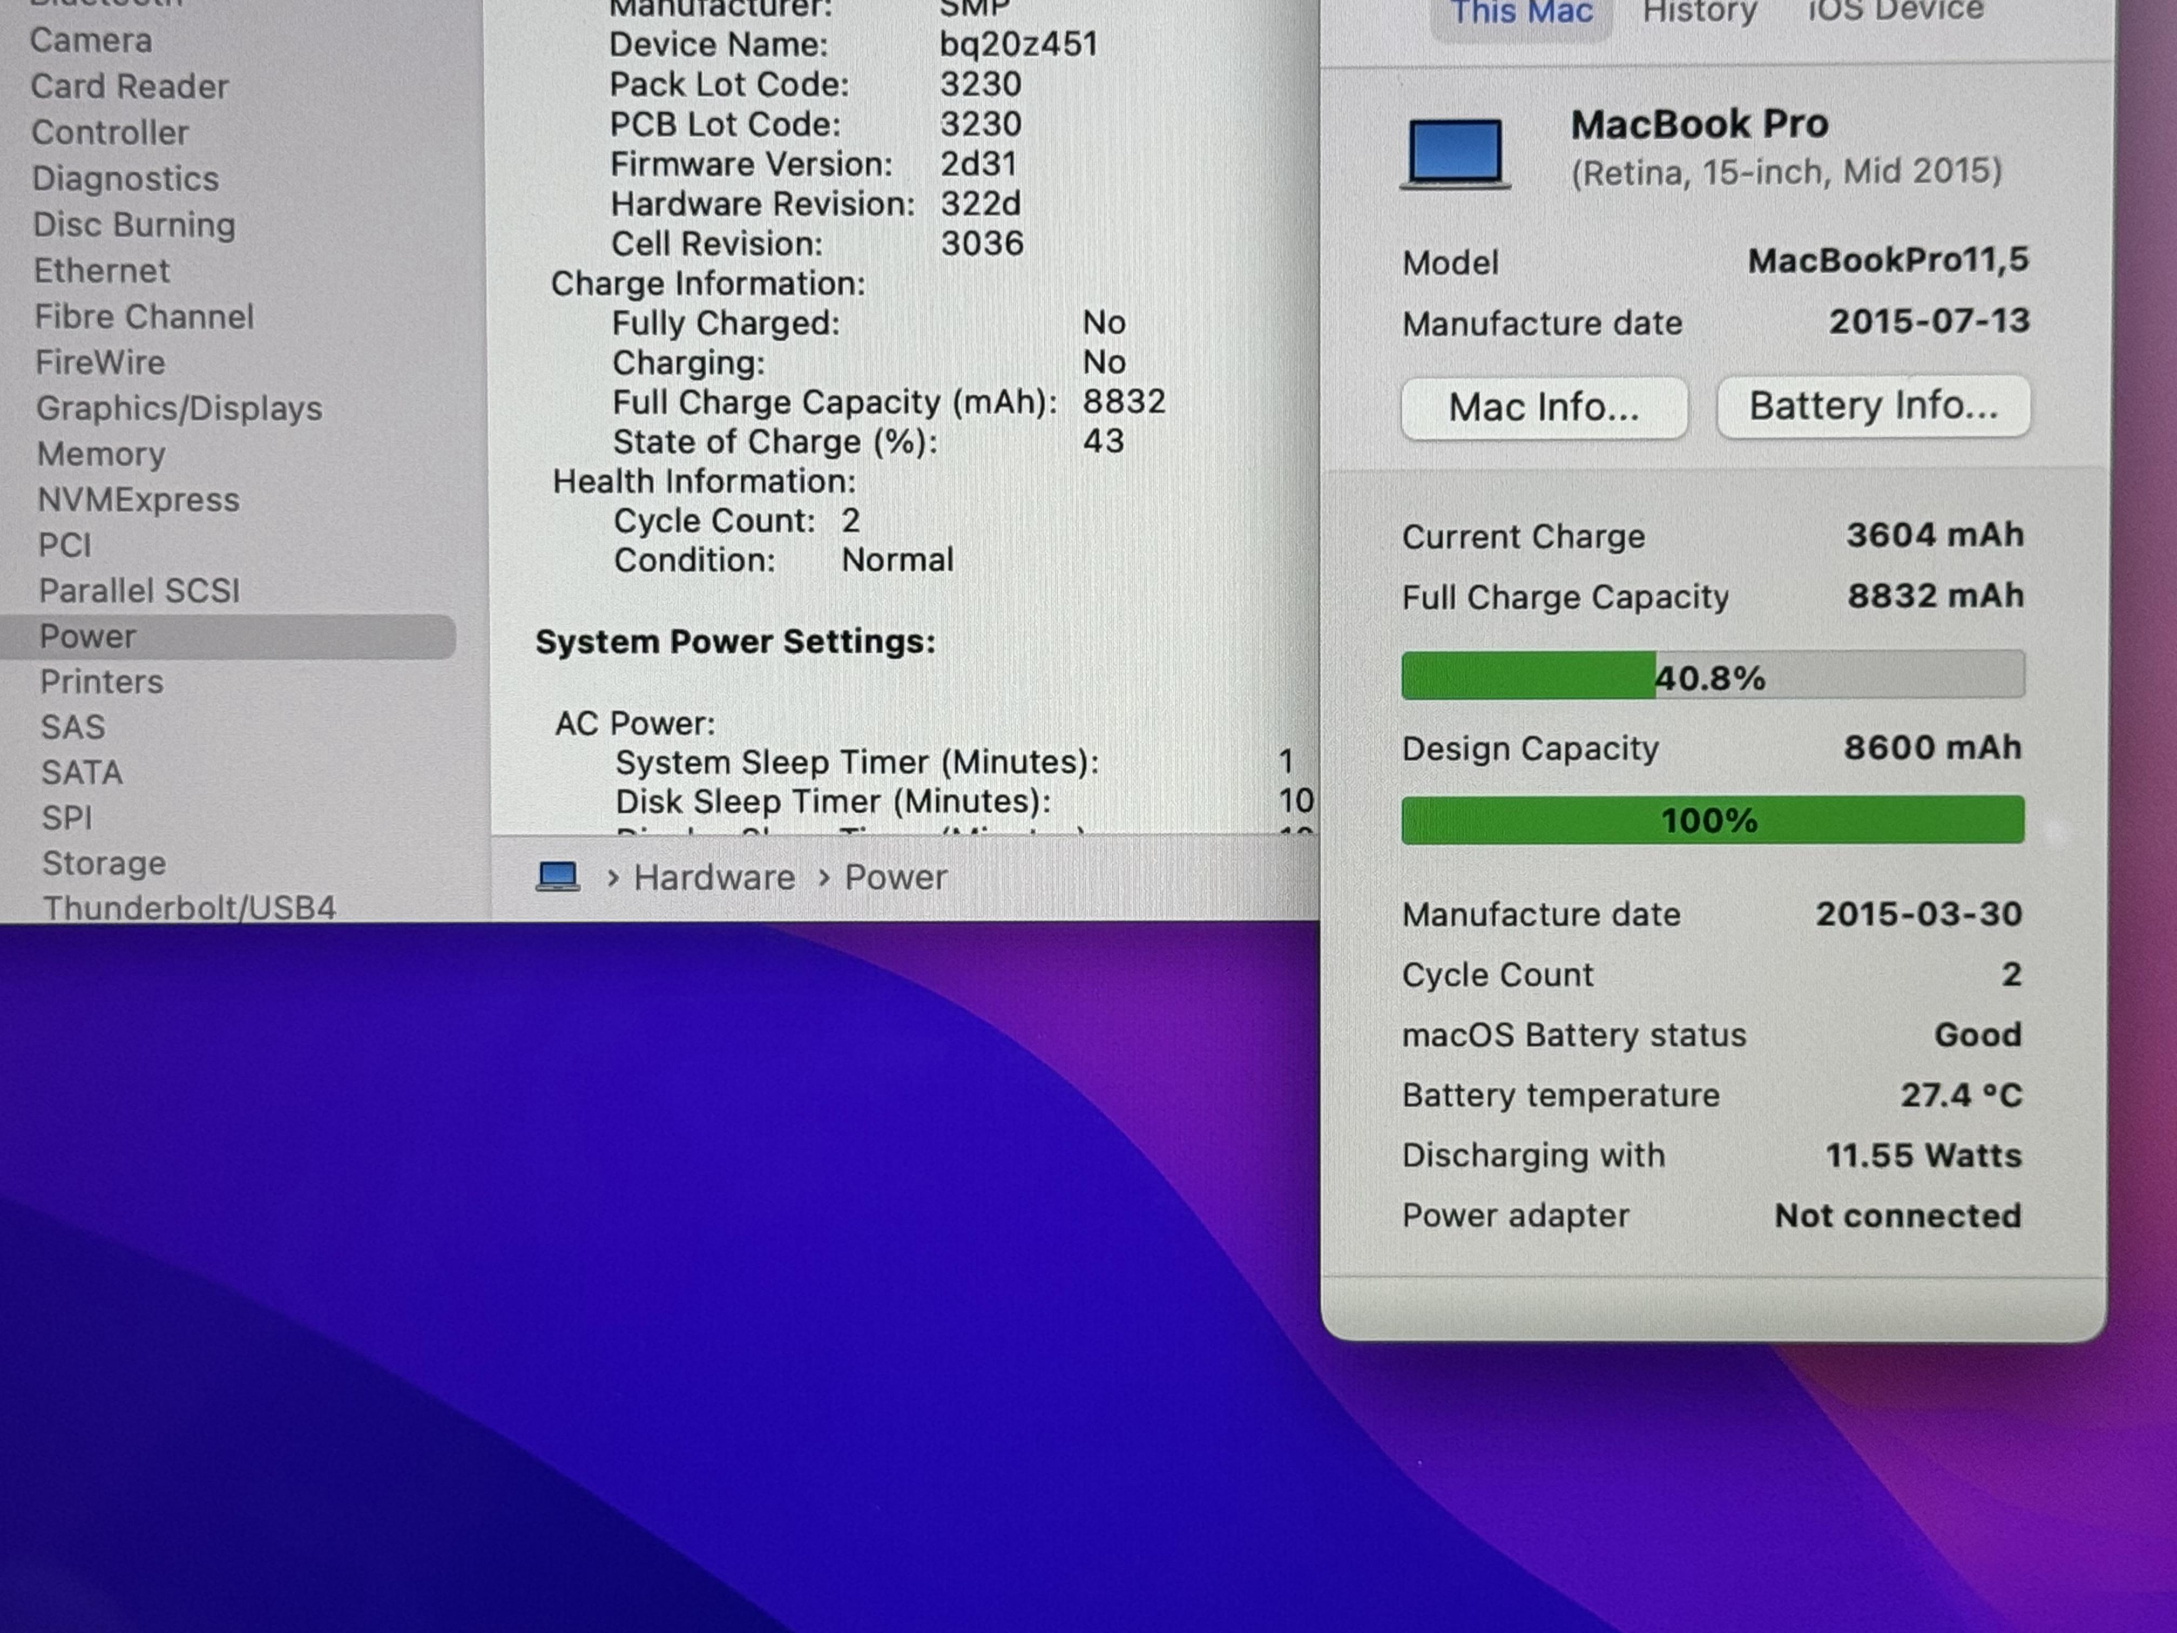Click the Model value MacBookPro11,5

[x=1888, y=261]
